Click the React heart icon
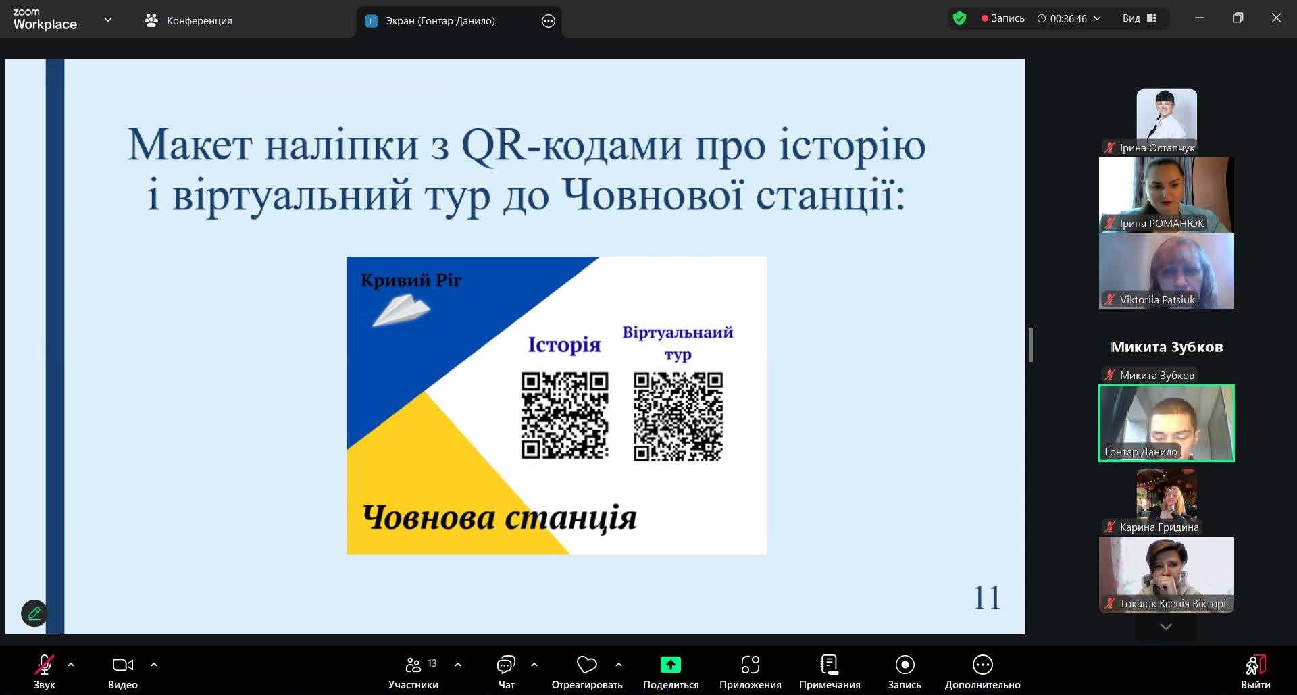 (x=586, y=665)
